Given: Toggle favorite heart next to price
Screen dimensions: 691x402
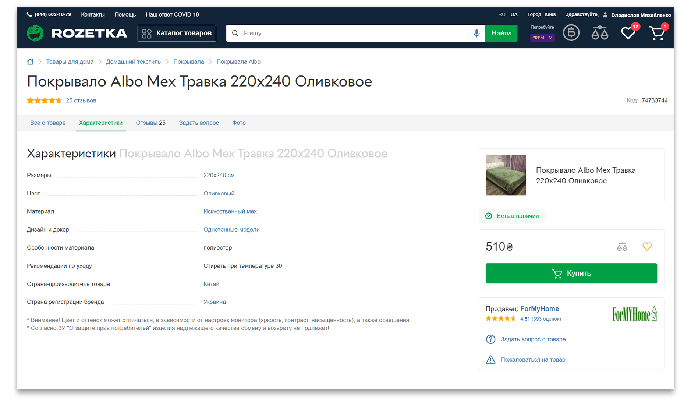Looking at the screenshot, I should pos(647,247).
